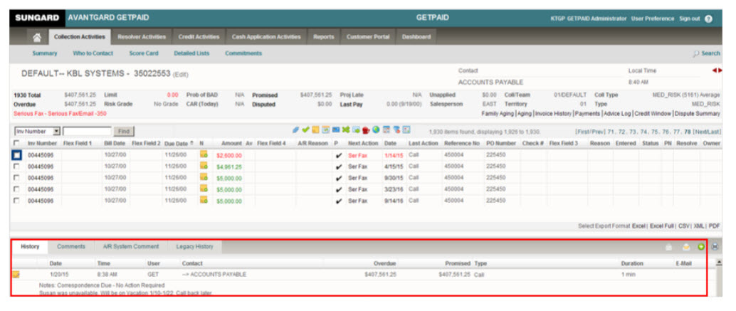The height and width of the screenshot is (311, 736).
Task: Export the list as Excel Full
Action: click(662, 226)
